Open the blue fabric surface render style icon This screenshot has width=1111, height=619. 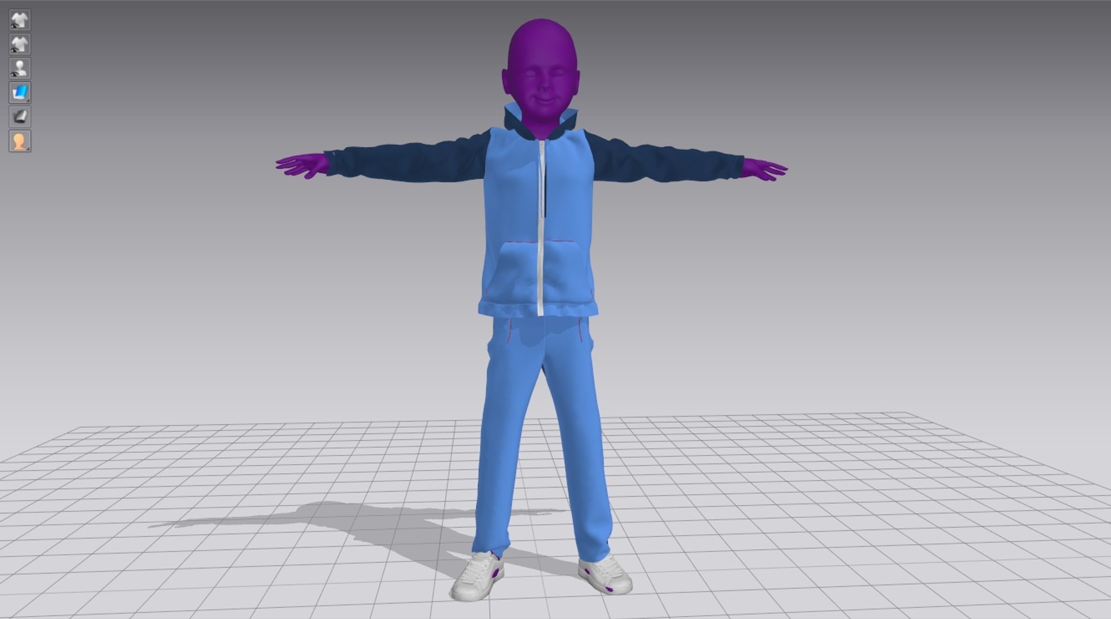coord(20,93)
